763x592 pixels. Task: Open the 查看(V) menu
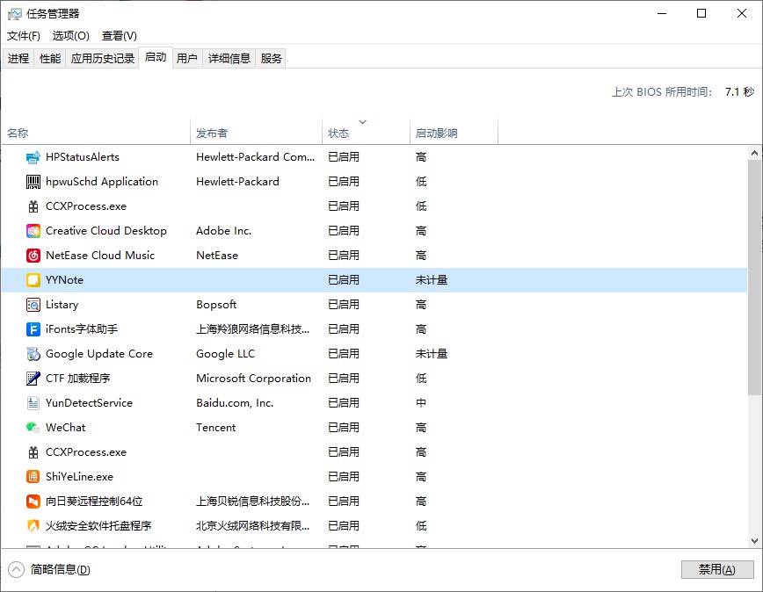[x=120, y=35]
